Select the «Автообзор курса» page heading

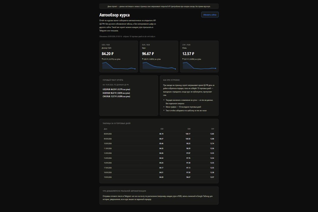[114, 15]
